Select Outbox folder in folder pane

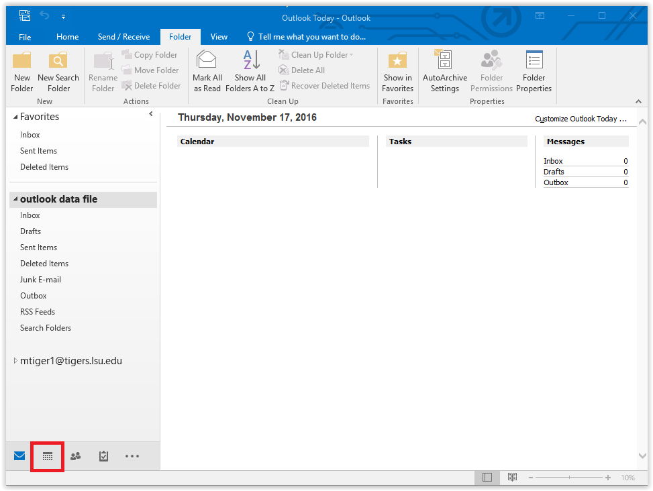pos(34,296)
